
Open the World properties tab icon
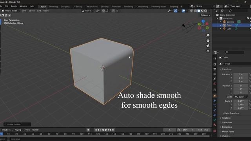pos(215,84)
